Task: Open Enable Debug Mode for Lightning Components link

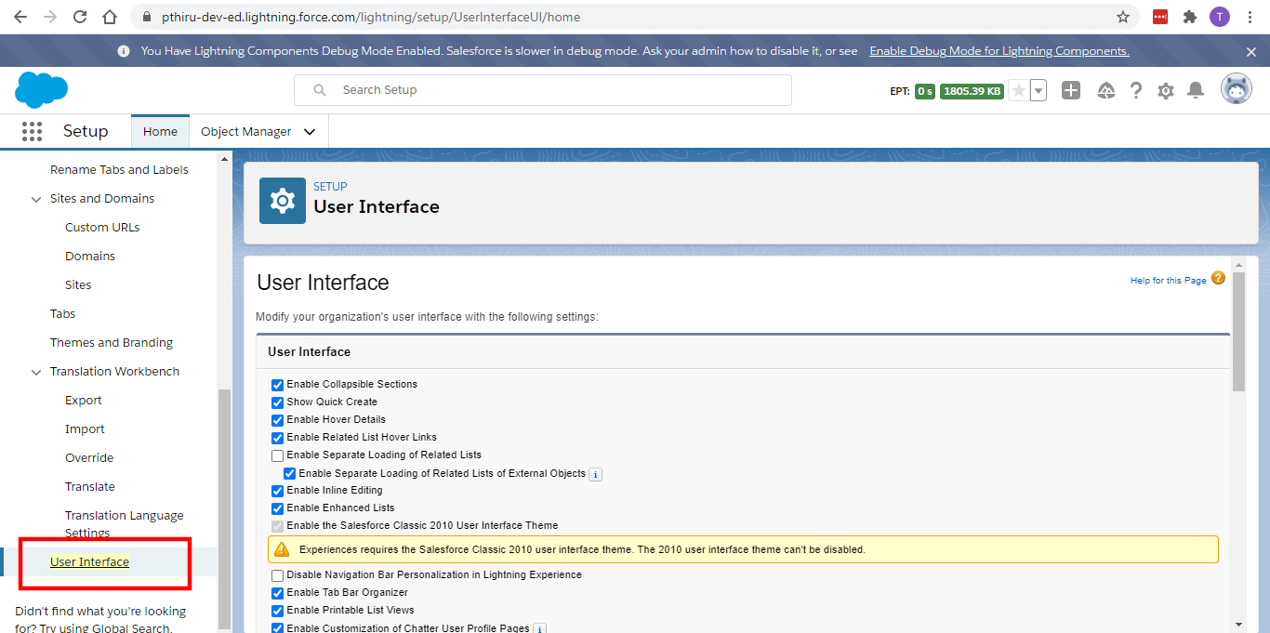Action: pos(999,51)
